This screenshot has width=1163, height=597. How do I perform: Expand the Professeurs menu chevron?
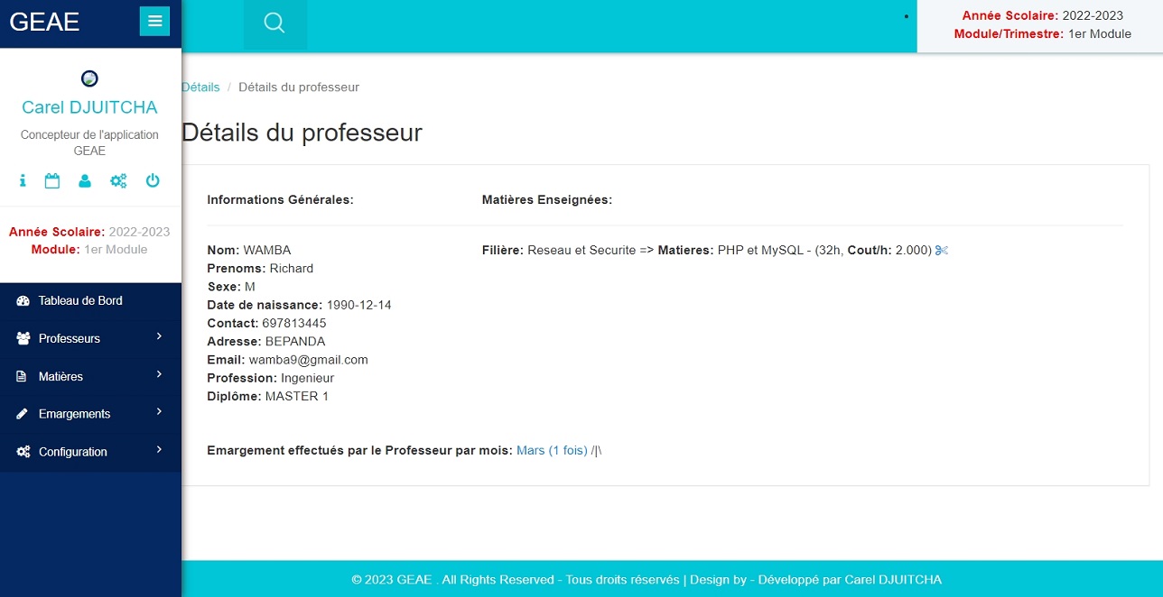pyautogui.click(x=159, y=337)
